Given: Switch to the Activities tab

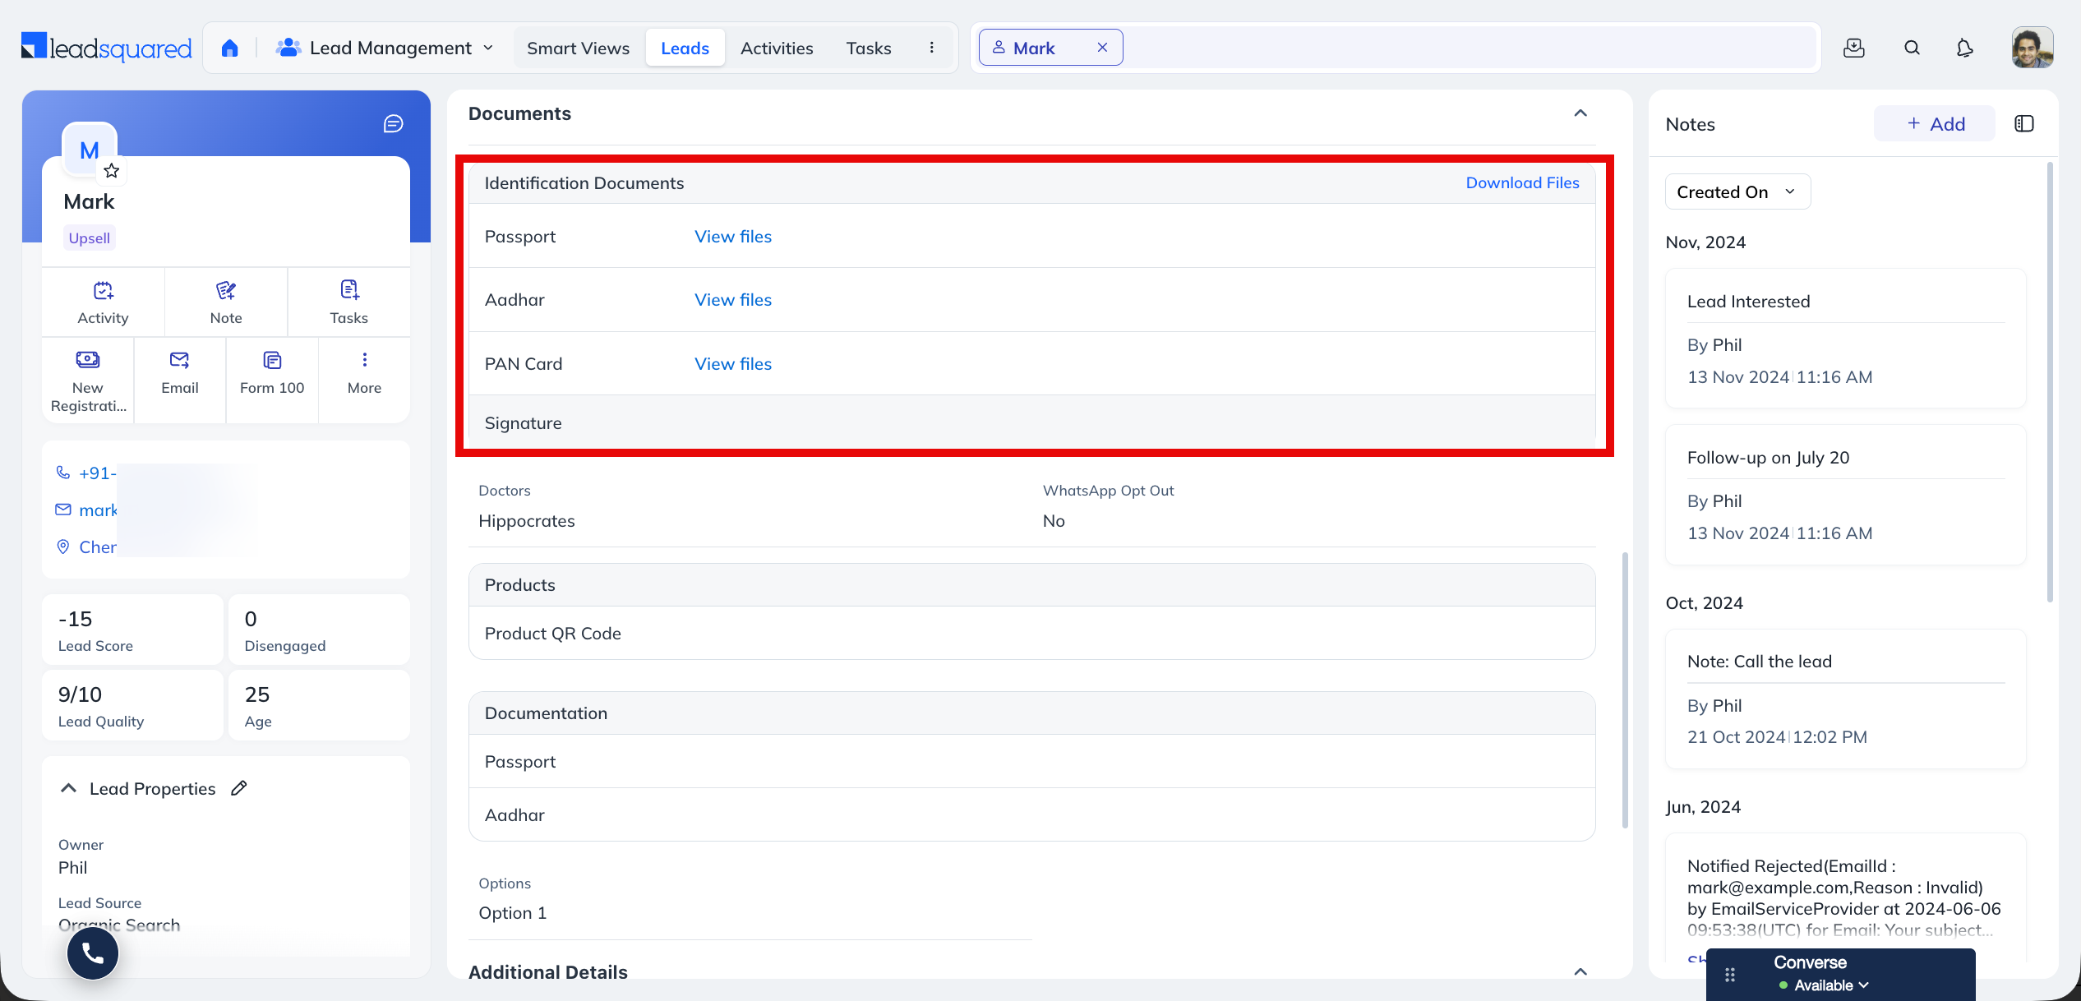Looking at the screenshot, I should [x=777, y=48].
